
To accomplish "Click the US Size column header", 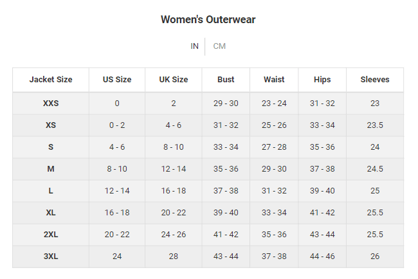I will [x=117, y=80].
